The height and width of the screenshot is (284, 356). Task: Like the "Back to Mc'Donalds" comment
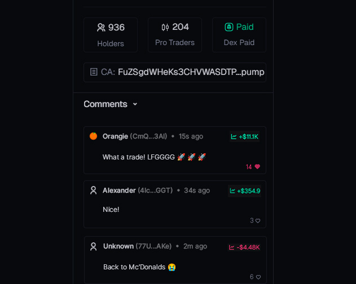pos(258,277)
